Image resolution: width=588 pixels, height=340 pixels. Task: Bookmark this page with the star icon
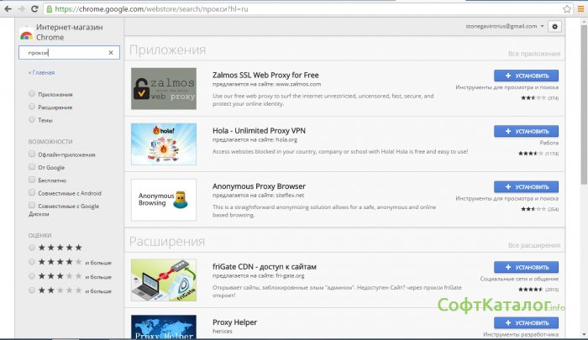(565, 9)
